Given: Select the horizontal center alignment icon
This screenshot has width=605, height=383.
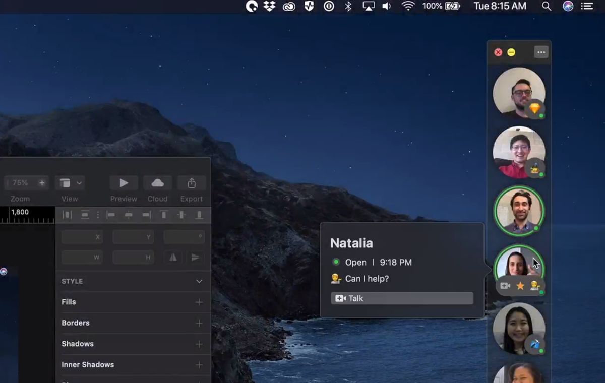Looking at the screenshot, I should [128, 215].
